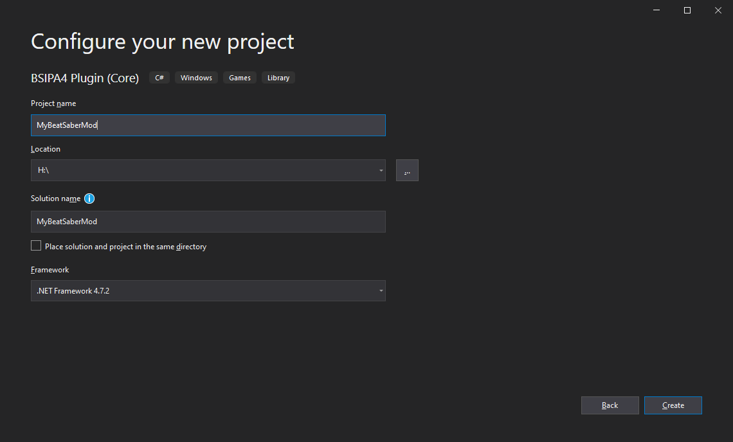This screenshot has height=442, width=733.
Task: Go Back to the previous step
Action: [x=610, y=405]
